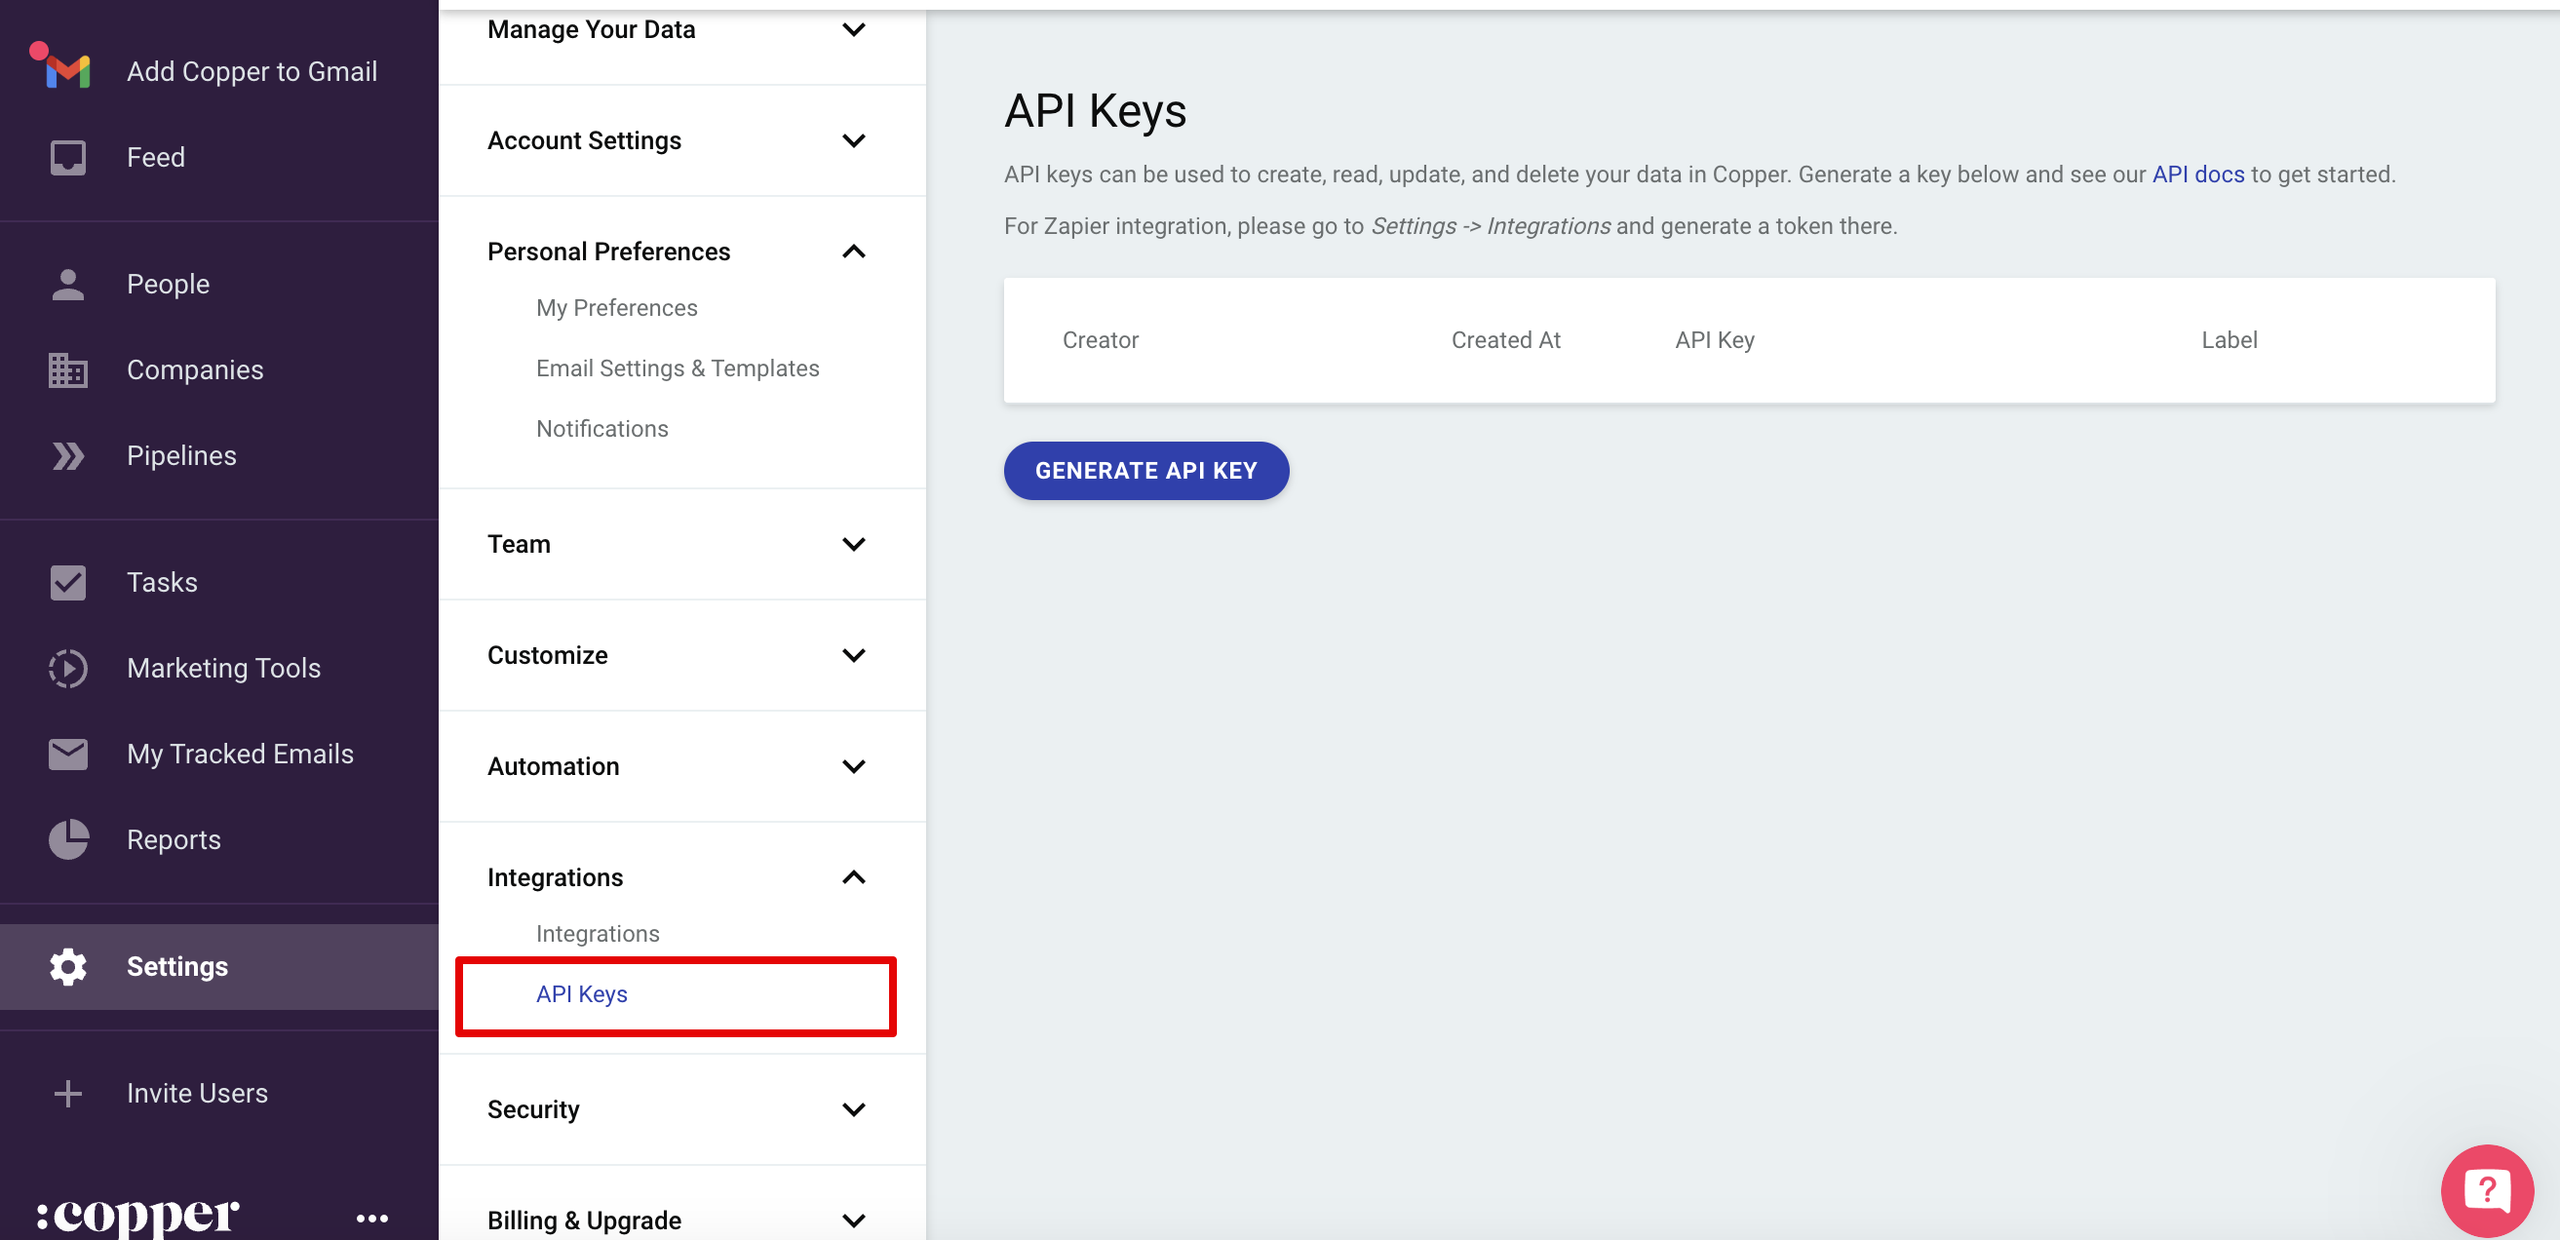This screenshot has height=1240, width=2560.
Task: Click the Marketing Tools play icon
Action: [67, 668]
